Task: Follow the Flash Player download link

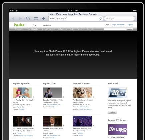Action: (95, 51)
